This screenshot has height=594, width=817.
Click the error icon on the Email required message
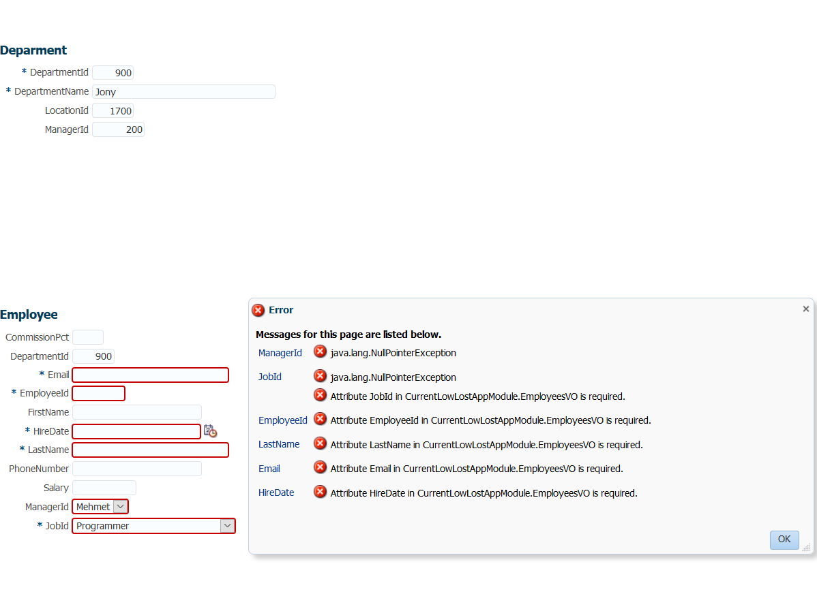point(320,467)
